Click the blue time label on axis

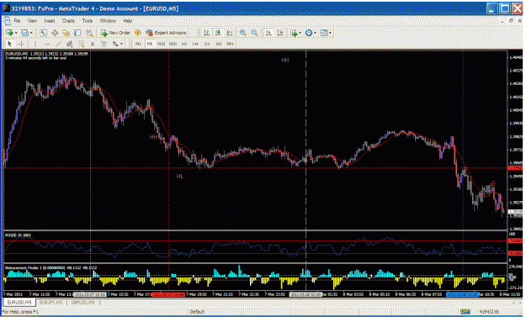(x=462, y=294)
